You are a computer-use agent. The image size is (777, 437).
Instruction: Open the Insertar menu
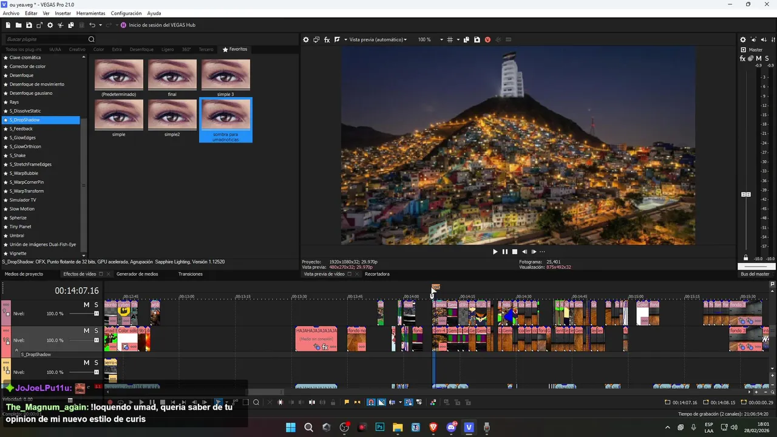(x=63, y=13)
